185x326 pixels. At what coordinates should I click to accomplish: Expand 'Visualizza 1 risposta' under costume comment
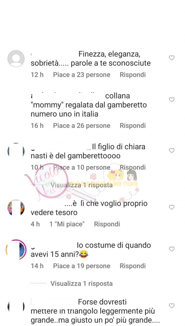point(81,284)
